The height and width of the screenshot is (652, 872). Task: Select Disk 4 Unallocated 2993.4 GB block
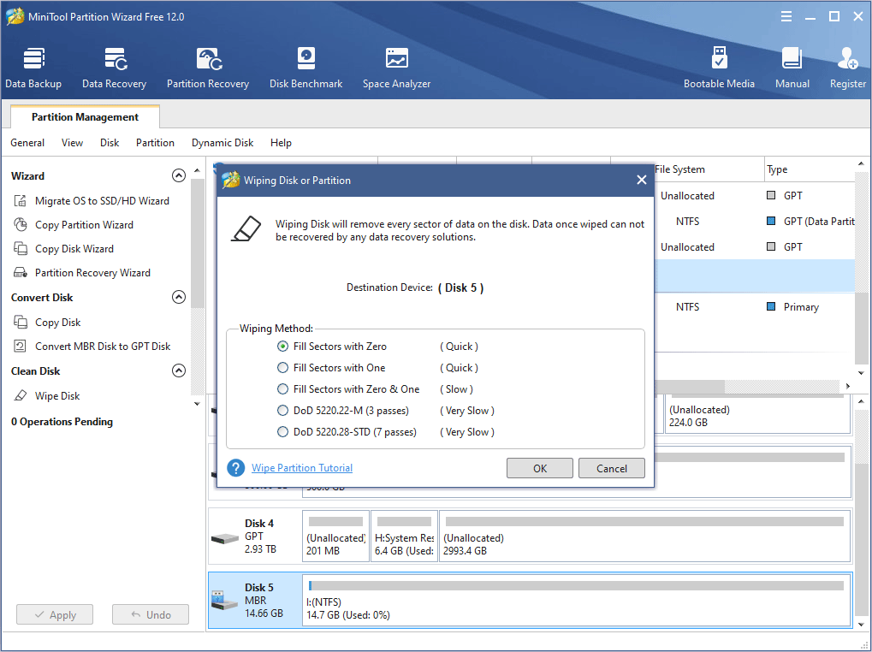pos(645,537)
